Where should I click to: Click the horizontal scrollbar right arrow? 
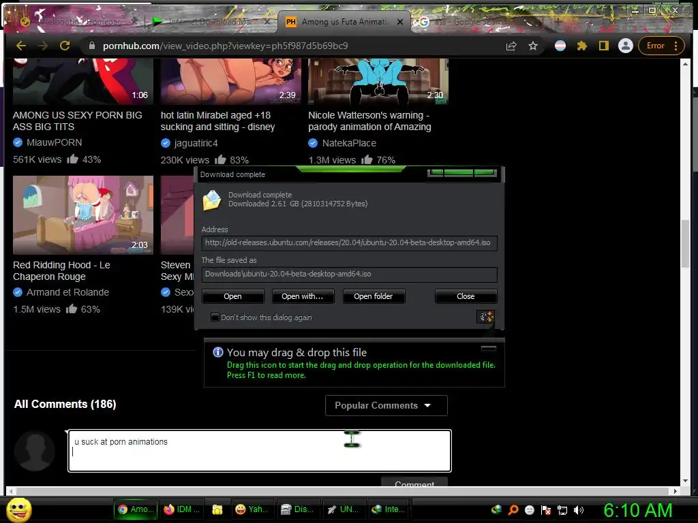pyautogui.click(x=676, y=492)
